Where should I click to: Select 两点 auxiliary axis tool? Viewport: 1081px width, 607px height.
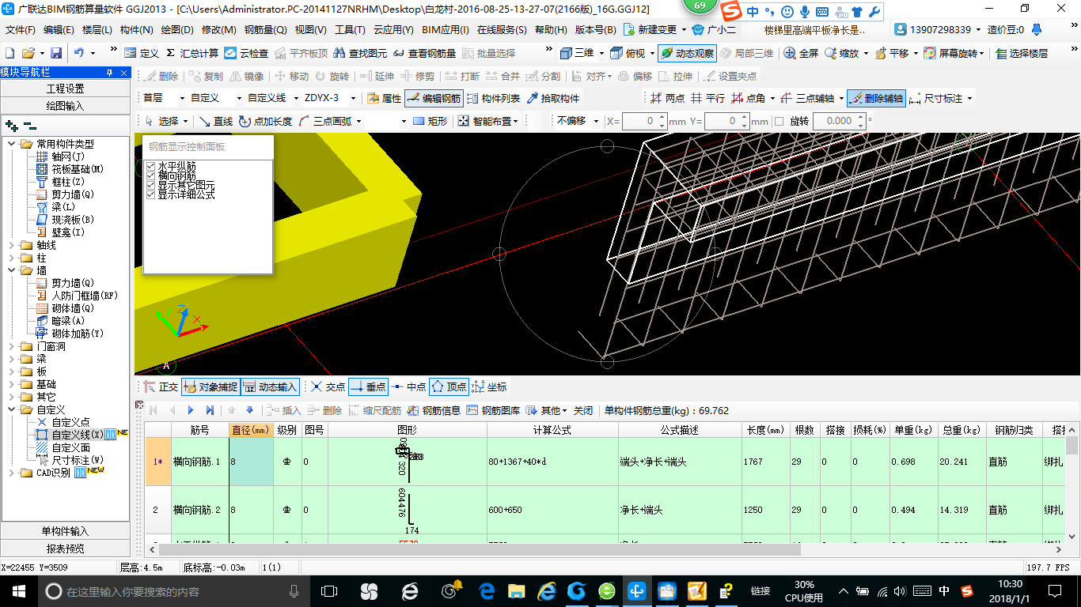(x=667, y=98)
